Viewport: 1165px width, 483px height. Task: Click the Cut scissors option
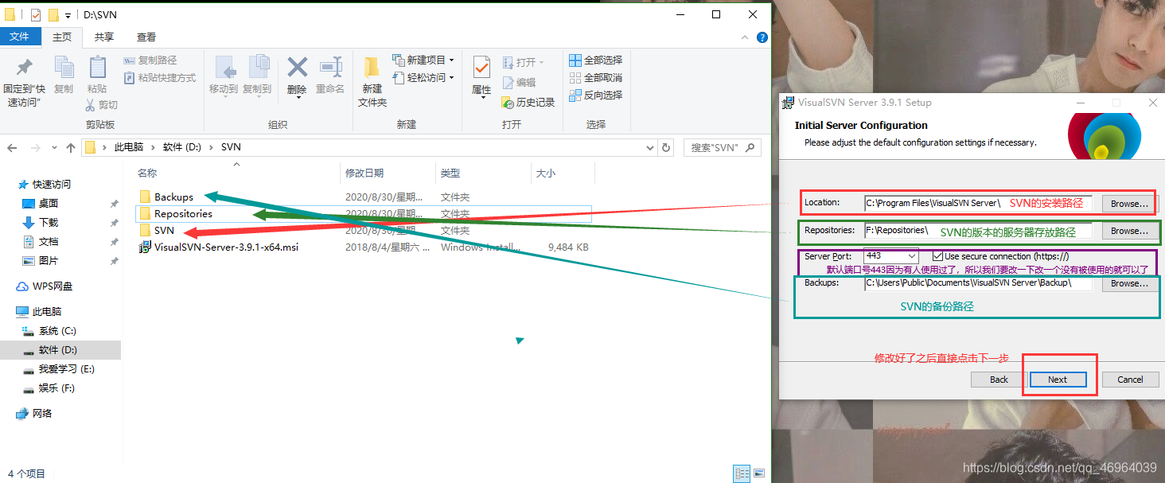[102, 104]
